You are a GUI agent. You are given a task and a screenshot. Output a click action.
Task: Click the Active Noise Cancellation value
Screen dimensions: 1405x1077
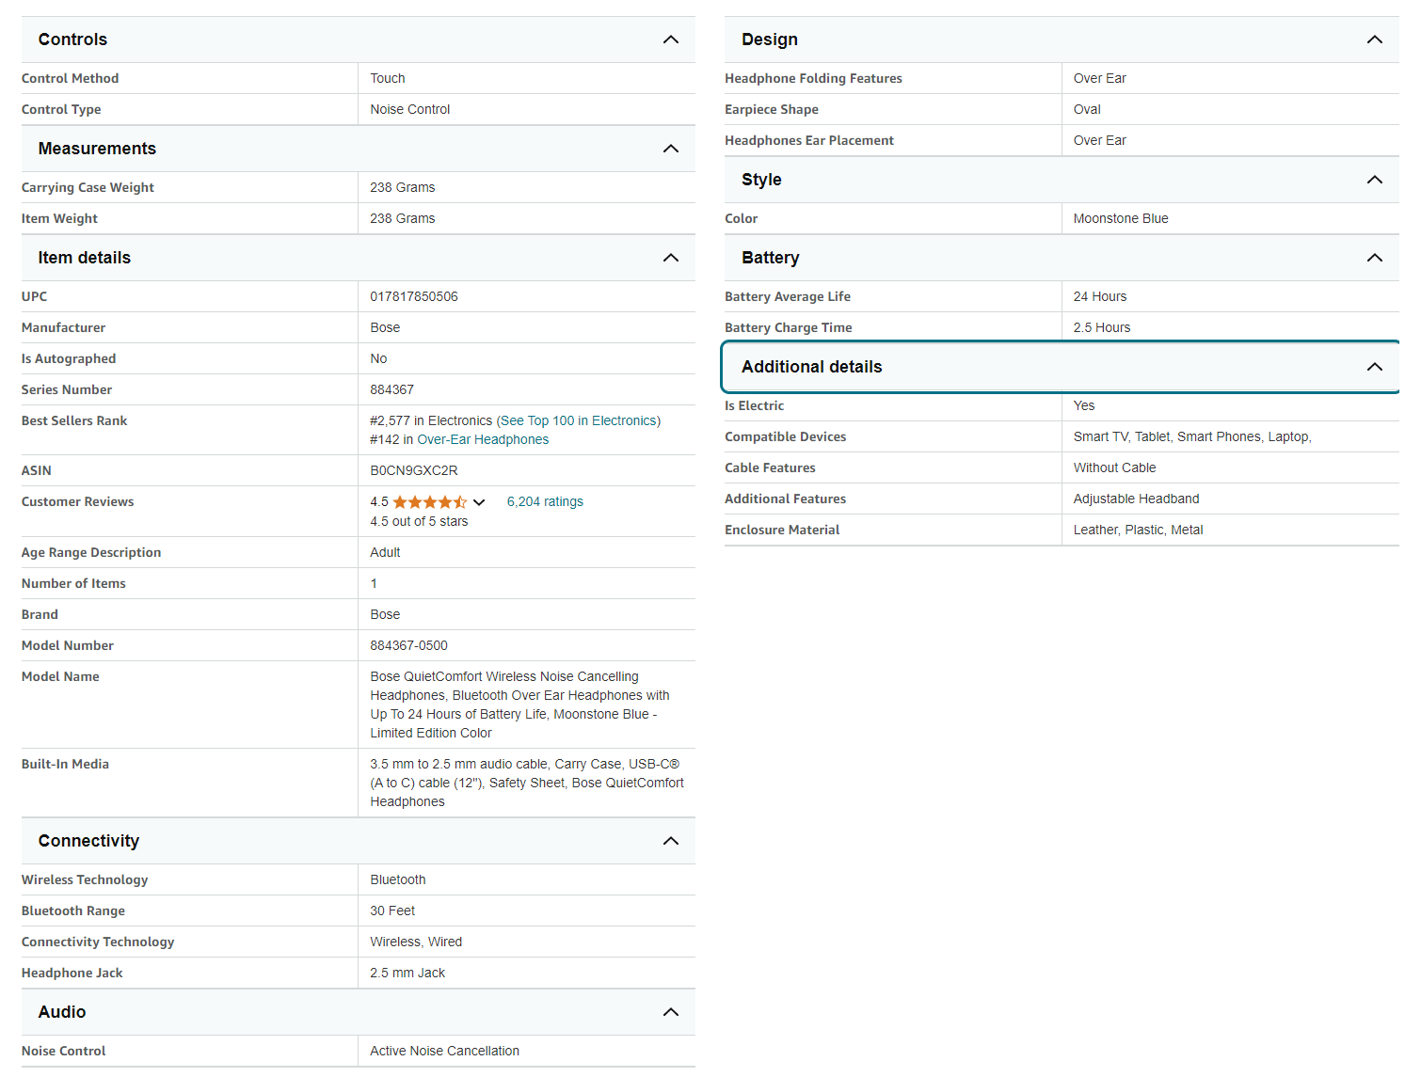444,1051
